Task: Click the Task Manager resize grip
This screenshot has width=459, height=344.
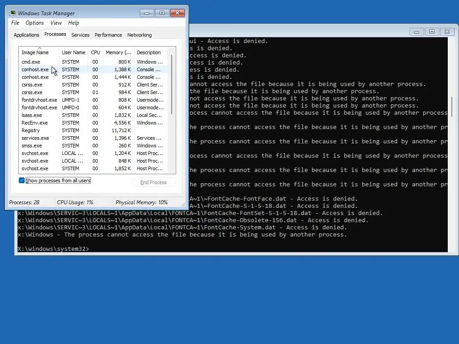Action: (x=183, y=204)
